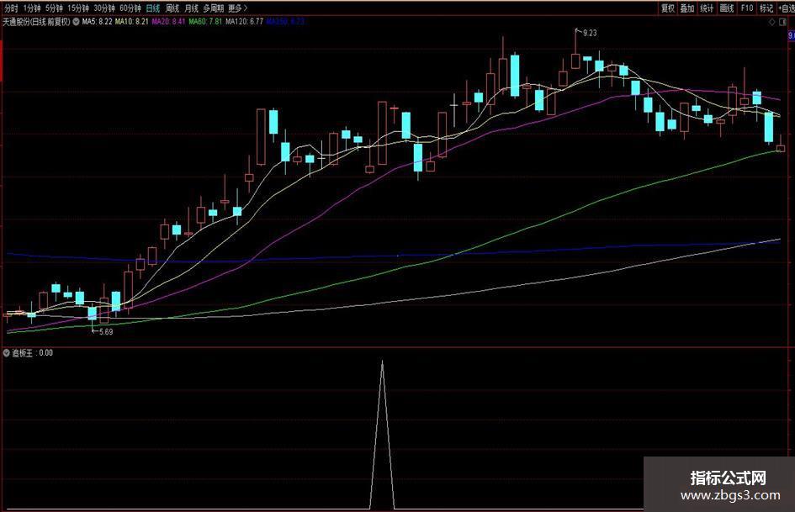The image size is (795, 512).
Task: Open the 多周期 multi-period view
Action: point(213,8)
